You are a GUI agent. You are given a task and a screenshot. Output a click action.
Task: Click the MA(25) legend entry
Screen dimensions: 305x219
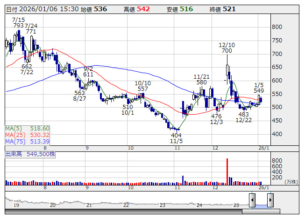27,135
